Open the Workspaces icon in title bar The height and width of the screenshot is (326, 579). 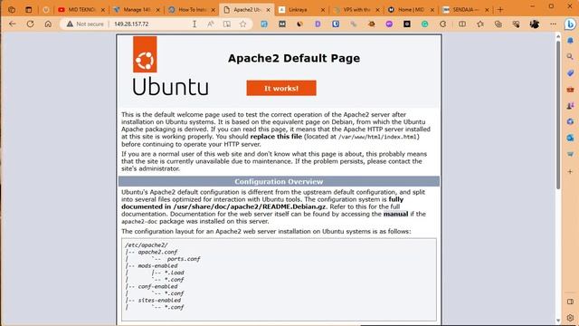click(x=12, y=10)
